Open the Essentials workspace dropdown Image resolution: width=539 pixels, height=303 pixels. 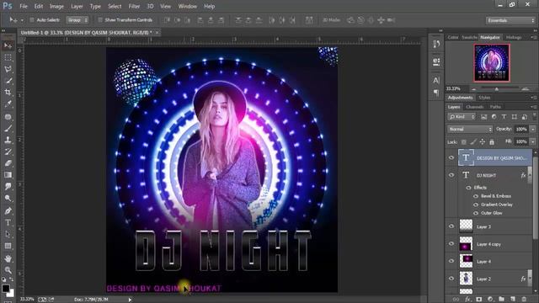point(510,20)
